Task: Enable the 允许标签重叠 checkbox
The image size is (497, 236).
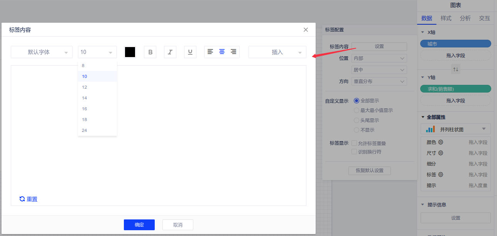Action: (354, 143)
